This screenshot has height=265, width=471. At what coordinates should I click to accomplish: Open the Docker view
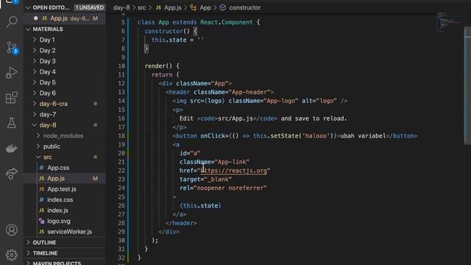[12, 149]
